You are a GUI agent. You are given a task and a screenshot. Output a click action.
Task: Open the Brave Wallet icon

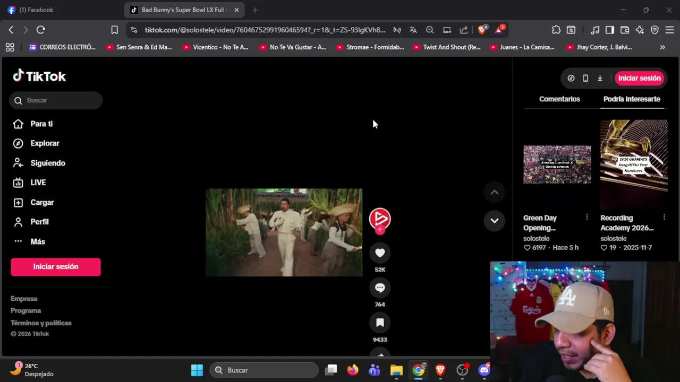pyautogui.click(x=625, y=30)
